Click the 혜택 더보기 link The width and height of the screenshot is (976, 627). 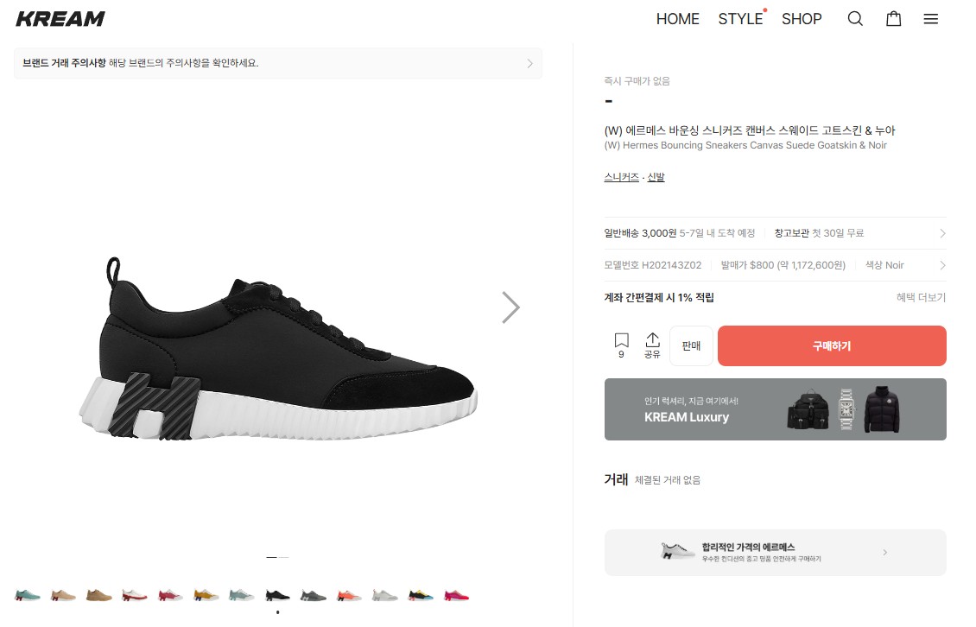coord(921,298)
